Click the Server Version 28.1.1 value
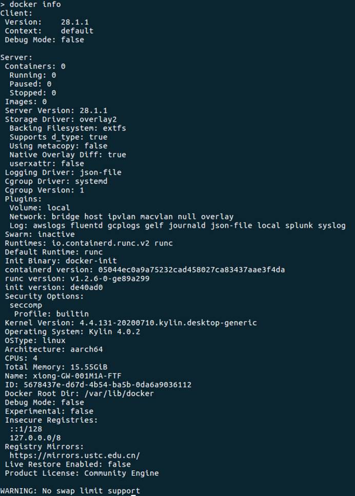Viewport: 355px width, 496px height. (x=93, y=111)
